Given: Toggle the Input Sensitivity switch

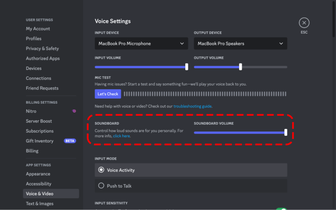Looking at the screenshot, I should pyautogui.click(x=281, y=209).
